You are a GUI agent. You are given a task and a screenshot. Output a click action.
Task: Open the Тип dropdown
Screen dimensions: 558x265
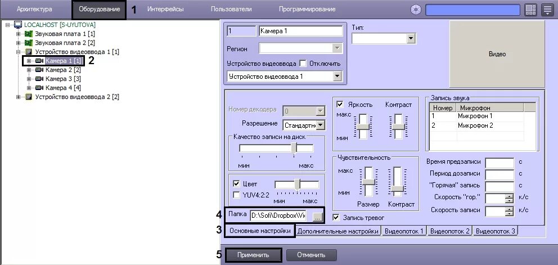click(411, 38)
